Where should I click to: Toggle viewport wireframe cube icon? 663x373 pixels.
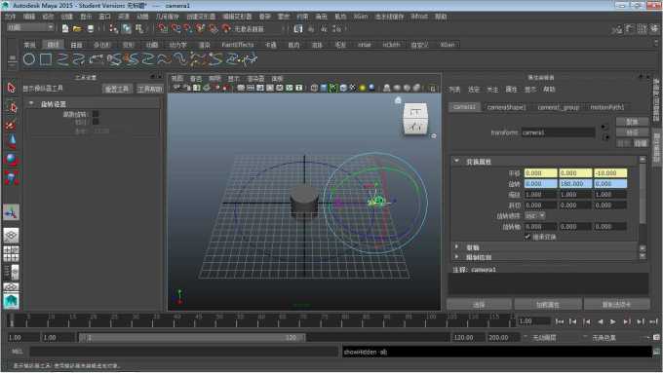point(314,88)
